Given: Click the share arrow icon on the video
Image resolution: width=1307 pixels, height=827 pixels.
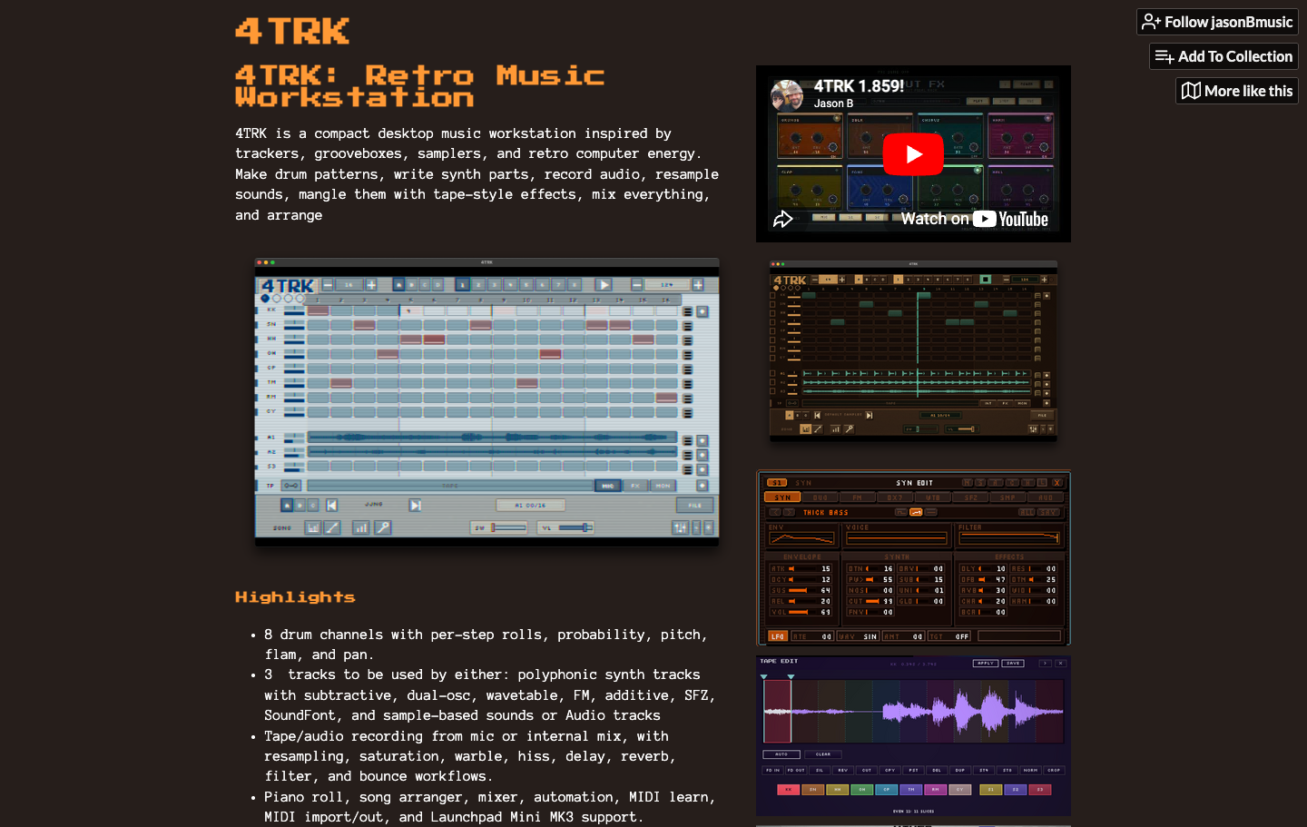Looking at the screenshot, I should click(x=783, y=219).
